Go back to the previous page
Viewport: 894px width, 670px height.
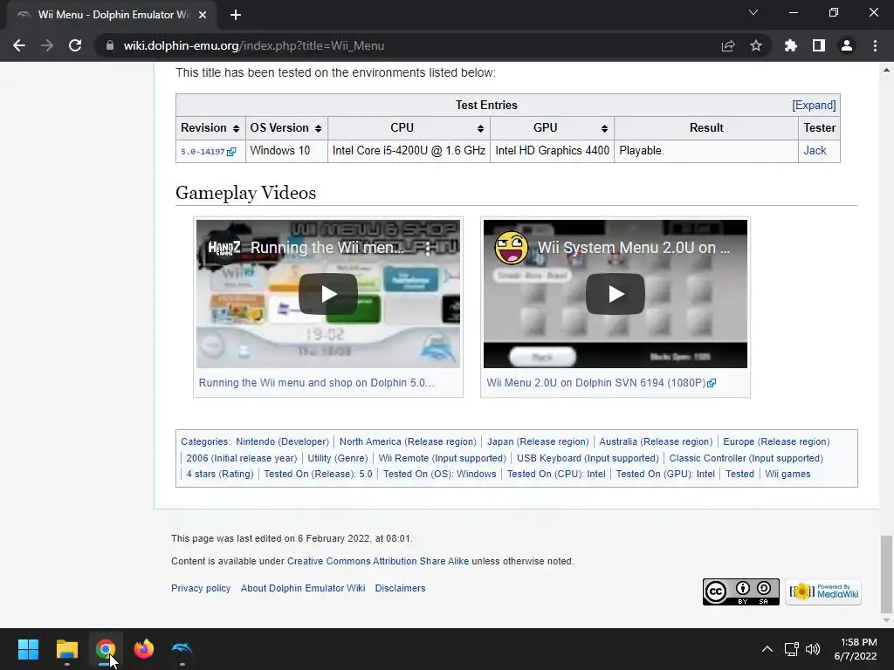coord(19,45)
